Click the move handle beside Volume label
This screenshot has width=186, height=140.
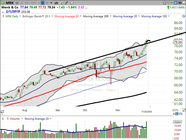[8, 119]
